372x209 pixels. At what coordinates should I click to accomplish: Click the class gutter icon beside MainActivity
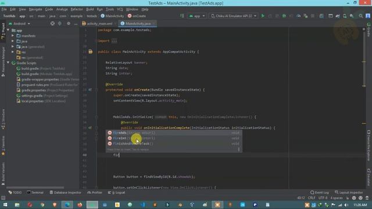[x=91, y=52]
